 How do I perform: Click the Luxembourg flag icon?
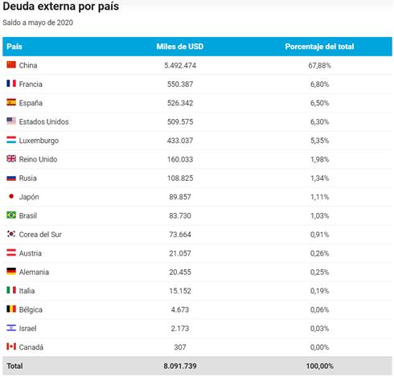point(11,140)
